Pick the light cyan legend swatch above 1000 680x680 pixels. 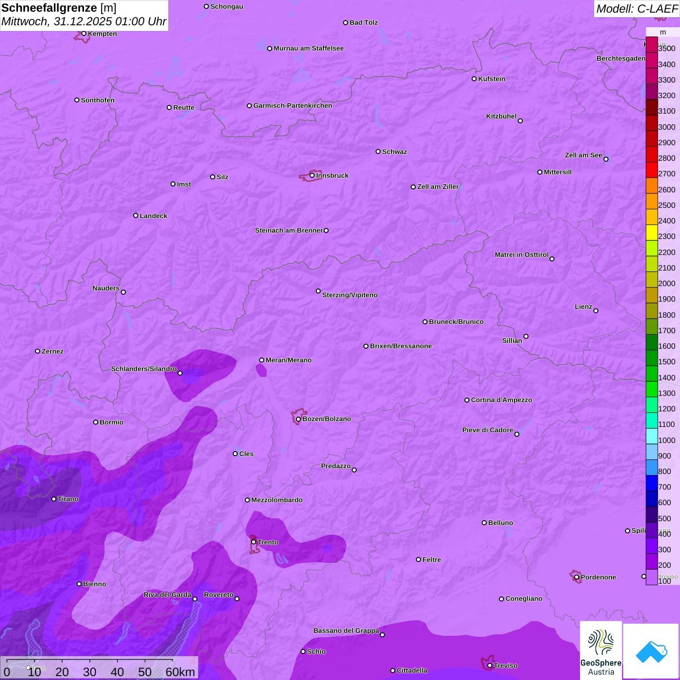pos(652,436)
